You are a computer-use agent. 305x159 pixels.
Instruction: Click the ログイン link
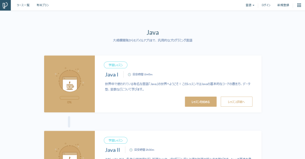pyautogui.click(x=266, y=5)
